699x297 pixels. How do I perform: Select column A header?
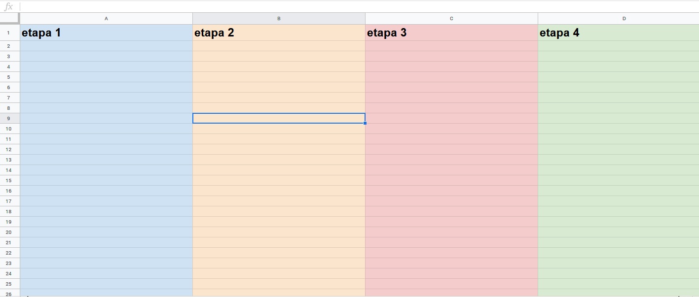click(106, 19)
